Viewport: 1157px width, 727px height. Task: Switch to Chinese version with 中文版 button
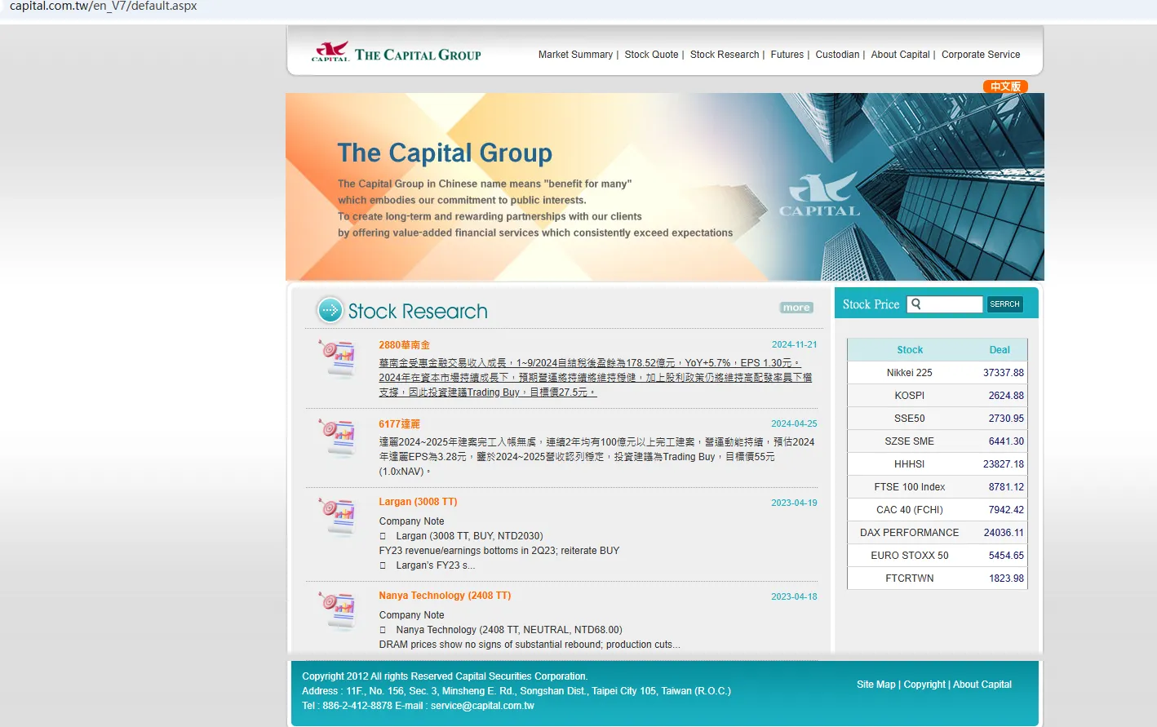coord(1005,86)
